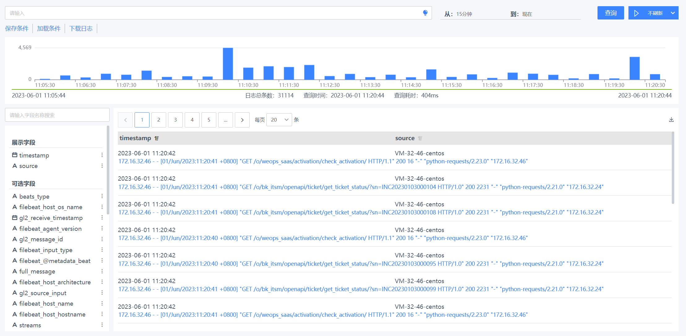Expand the 不刷新 refresh interval dropdown arrow
Image resolution: width=686 pixels, height=336 pixels.
pos(673,13)
